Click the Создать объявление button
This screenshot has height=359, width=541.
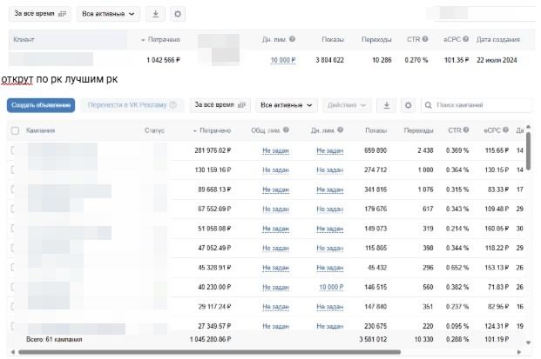click(41, 105)
